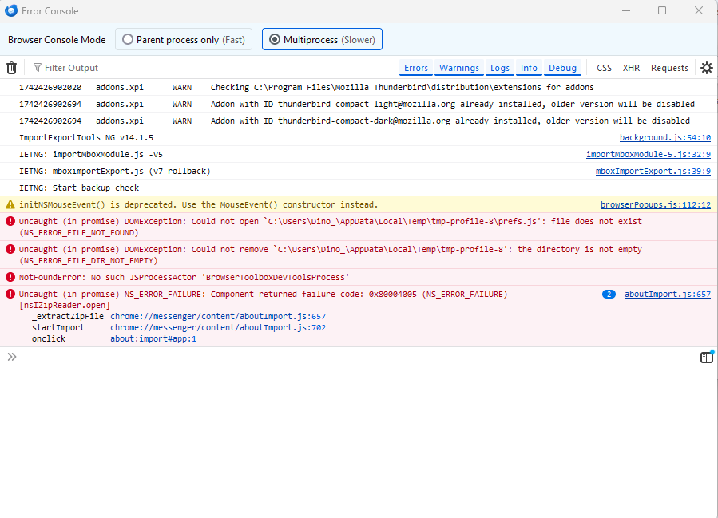Enable the CSS filter
Viewport: 718px width, 518px height.
605,68
